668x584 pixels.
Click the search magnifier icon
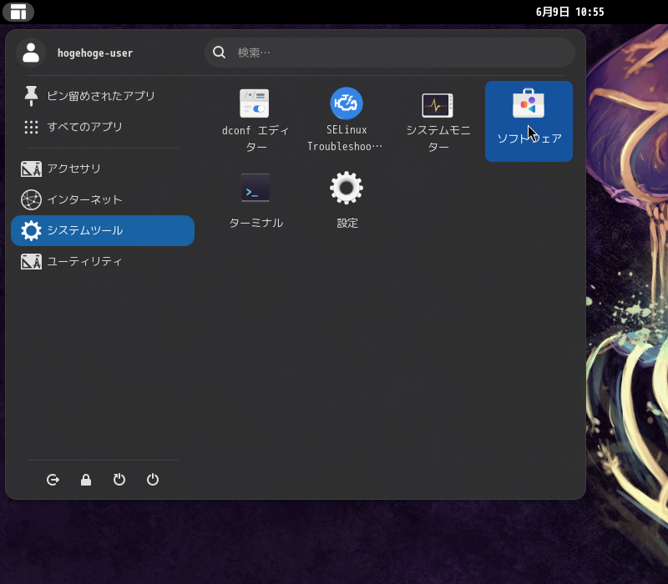(219, 53)
